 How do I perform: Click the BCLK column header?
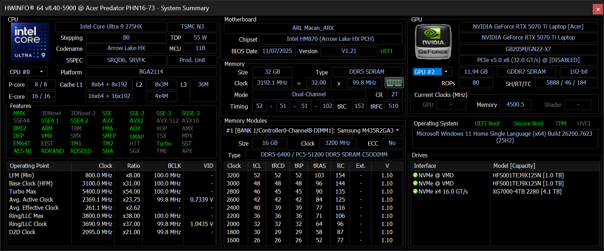(x=163, y=166)
